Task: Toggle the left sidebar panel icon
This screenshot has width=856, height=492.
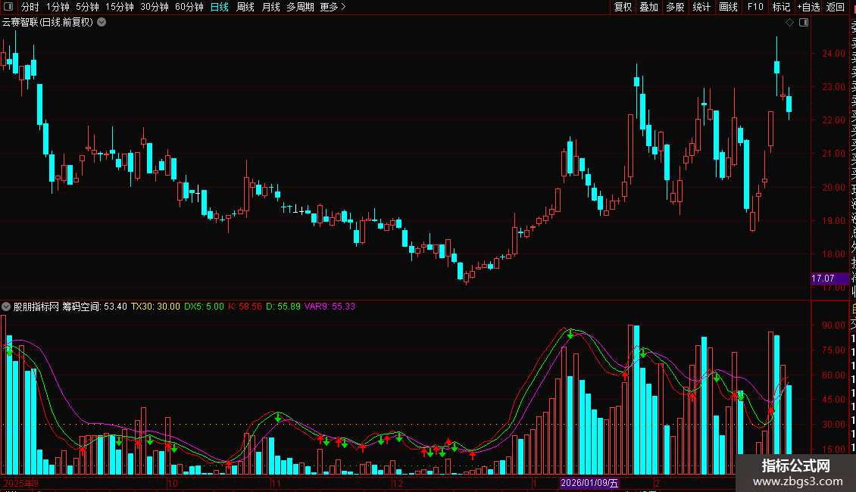Action: click(x=8, y=7)
